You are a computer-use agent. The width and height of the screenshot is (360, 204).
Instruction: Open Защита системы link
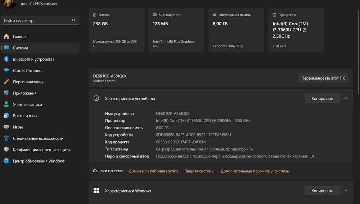[x=199, y=171]
